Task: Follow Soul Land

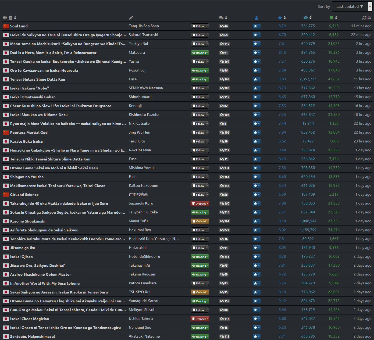Action: point(198,26)
